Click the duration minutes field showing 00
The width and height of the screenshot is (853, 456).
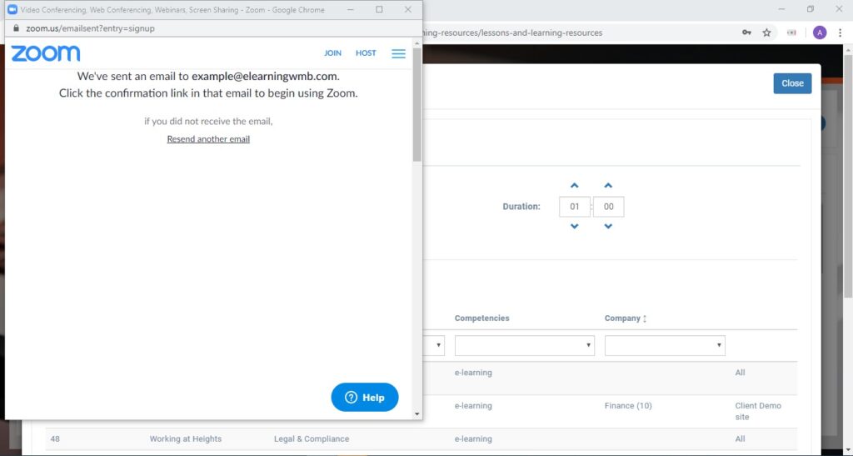(608, 206)
